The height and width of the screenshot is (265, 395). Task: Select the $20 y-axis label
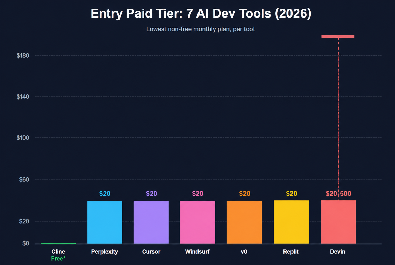[24, 221]
